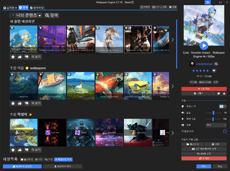This screenshot has height=171, width=230.
Task: Click the JSON 공유 button
Action: (x=204, y=153)
